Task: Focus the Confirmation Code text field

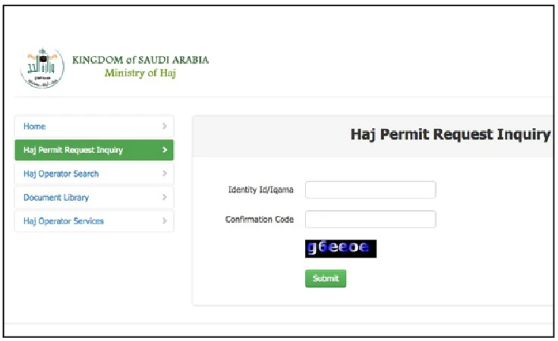Action: coord(370,219)
